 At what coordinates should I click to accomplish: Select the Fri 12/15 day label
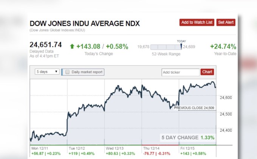[x=188, y=149]
